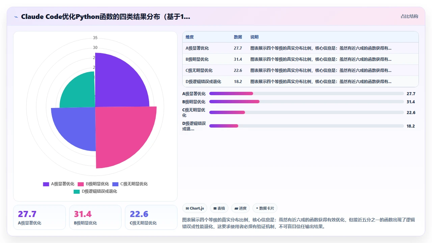Screen dimensions: 432x243
Task: Select the 进度 tag chip
Action: click(x=241, y=208)
